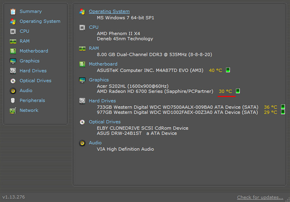Click the underlined Operating System heading link
The width and height of the screenshot is (290, 202).
pyautogui.click(x=109, y=11)
